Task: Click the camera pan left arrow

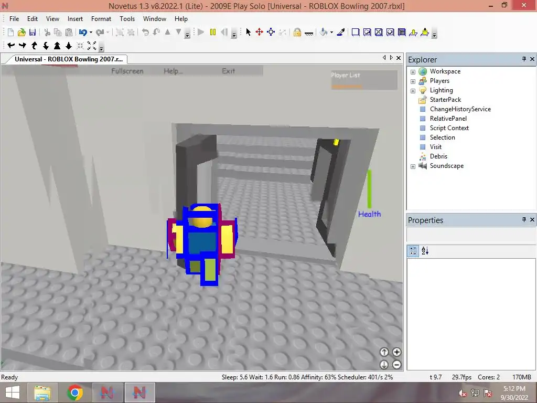Action: pos(11,45)
